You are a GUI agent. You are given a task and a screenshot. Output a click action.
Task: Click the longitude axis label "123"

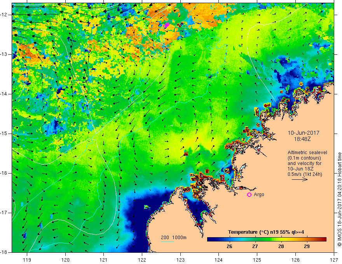[180, 260]
